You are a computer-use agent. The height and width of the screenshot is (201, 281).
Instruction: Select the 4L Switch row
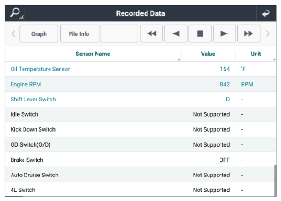(140, 189)
